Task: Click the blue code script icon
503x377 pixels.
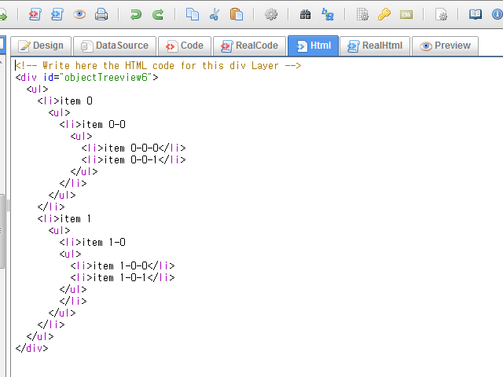Action: click(57, 14)
